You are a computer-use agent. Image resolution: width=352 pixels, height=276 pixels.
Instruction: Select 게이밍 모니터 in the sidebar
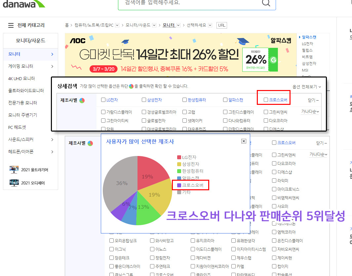[x=21, y=66]
